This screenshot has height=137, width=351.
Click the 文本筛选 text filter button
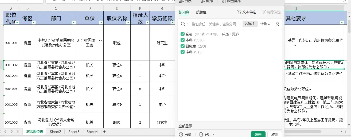247,12
